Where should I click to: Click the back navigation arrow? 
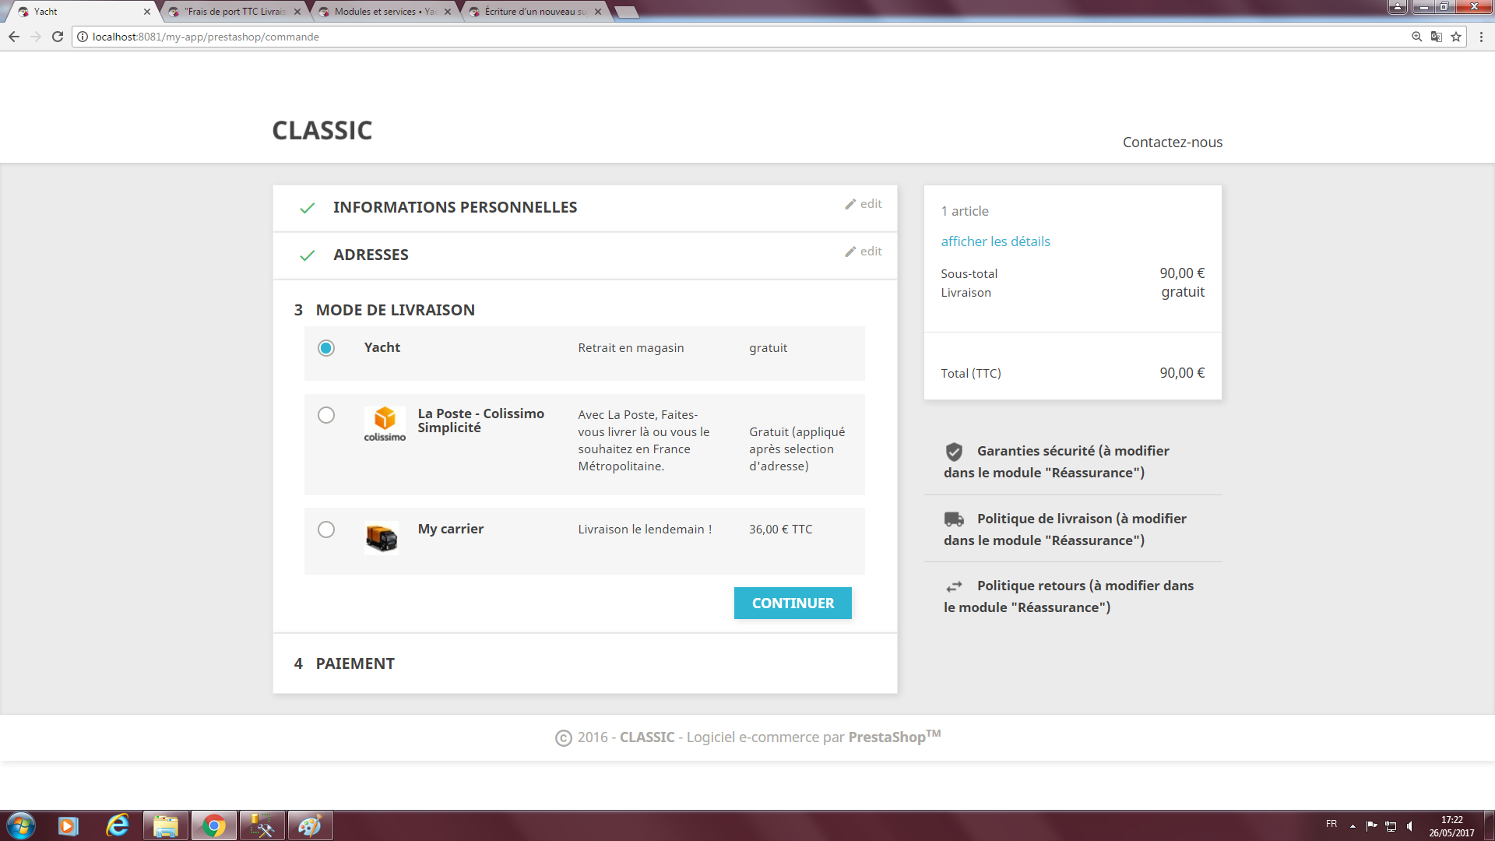point(14,37)
